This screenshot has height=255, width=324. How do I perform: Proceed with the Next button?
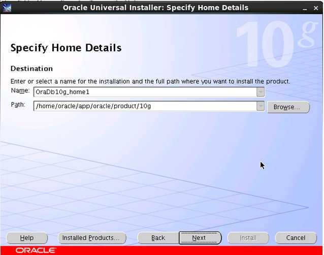point(200,238)
